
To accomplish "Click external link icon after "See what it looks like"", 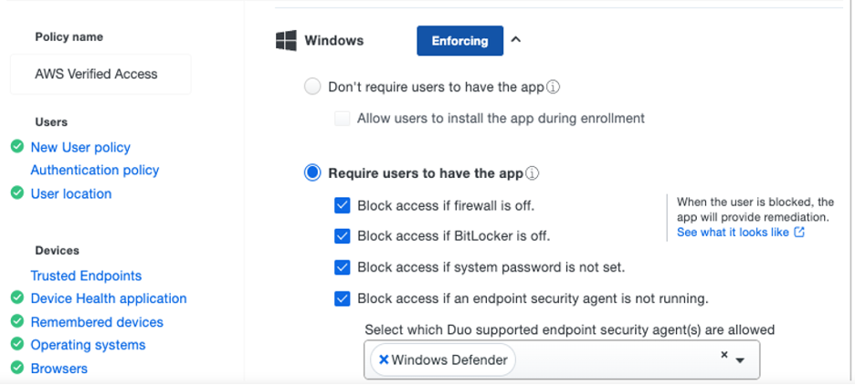I will [799, 233].
